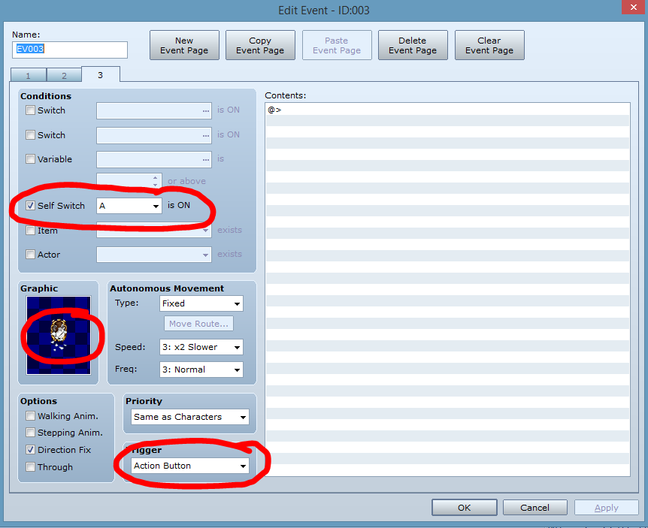The height and width of the screenshot is (528, 648).
Task: Change the Priority dropdown selection
Action: click(189, 417)
